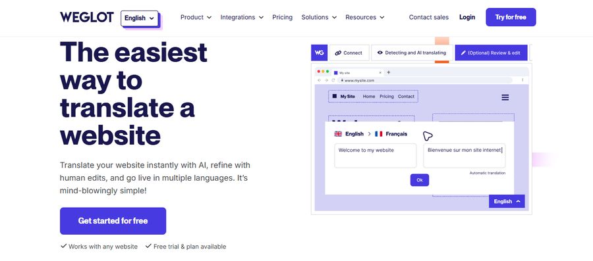Click the link icon on Connect tab
The width and height of the screenshot is (593, 261).
(x=338, y=53)
